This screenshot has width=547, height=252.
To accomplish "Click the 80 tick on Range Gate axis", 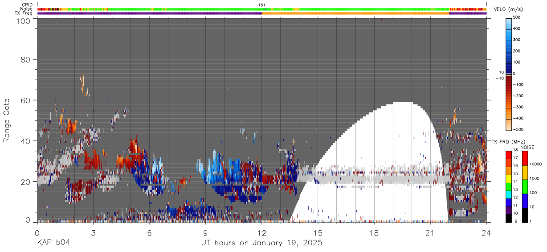I will [25, 59].
